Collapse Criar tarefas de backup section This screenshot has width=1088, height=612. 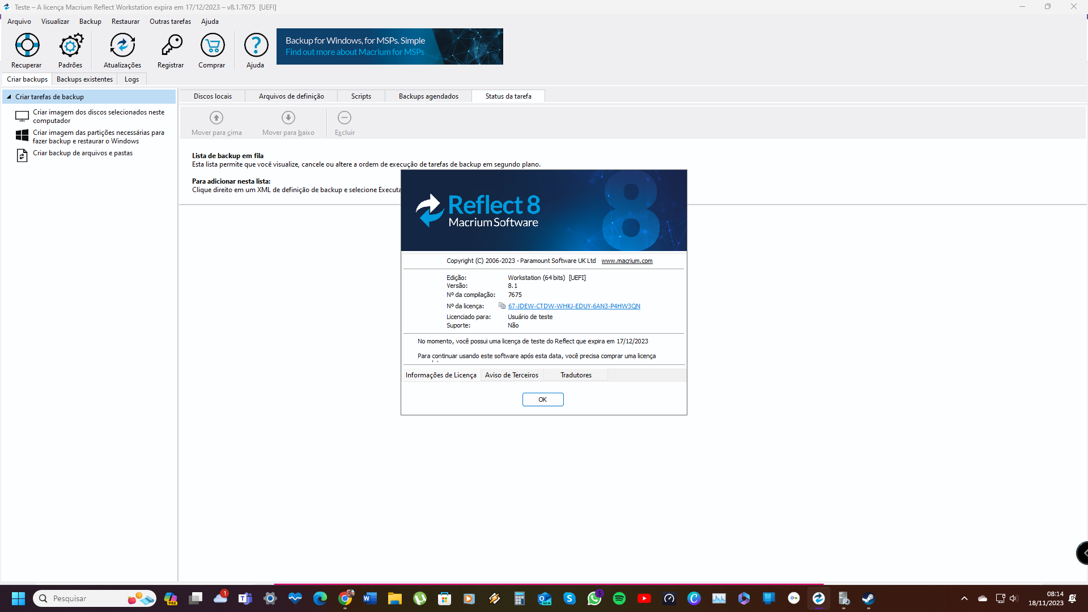(x=9, y=97)
